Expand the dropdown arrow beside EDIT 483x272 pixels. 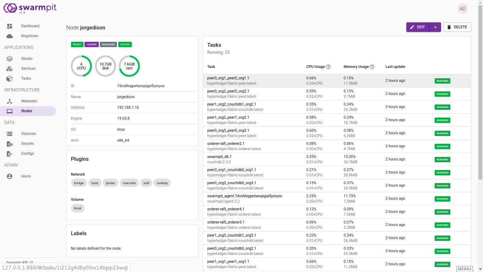point(435,27)
